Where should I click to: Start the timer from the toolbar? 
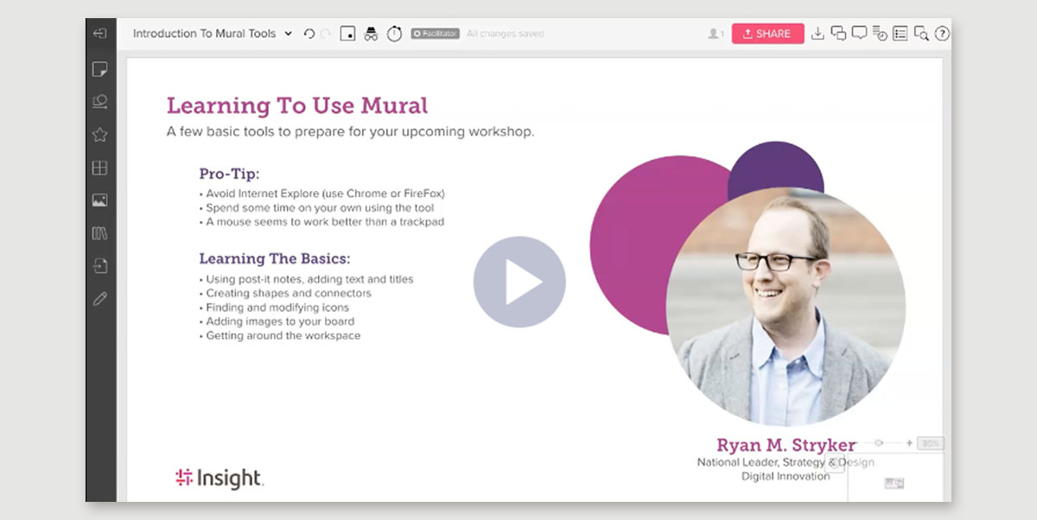point(394,33)
